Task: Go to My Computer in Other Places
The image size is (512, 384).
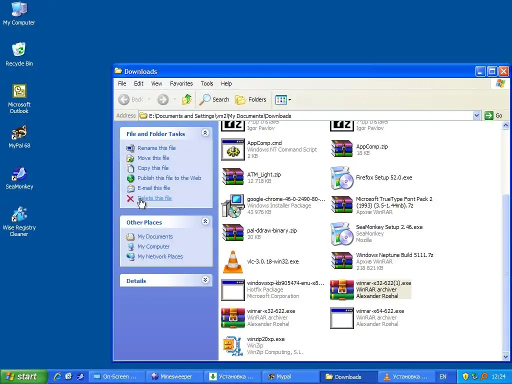Action: coord(153,246)
